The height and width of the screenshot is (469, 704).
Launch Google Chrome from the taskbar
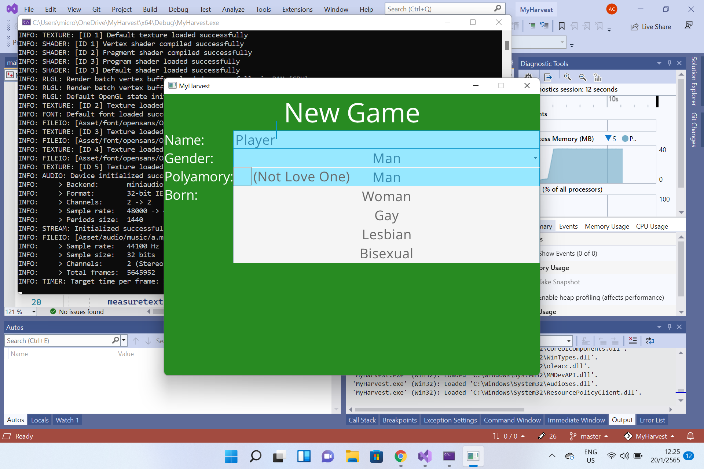pyautogui.click(x=401, y=456)
